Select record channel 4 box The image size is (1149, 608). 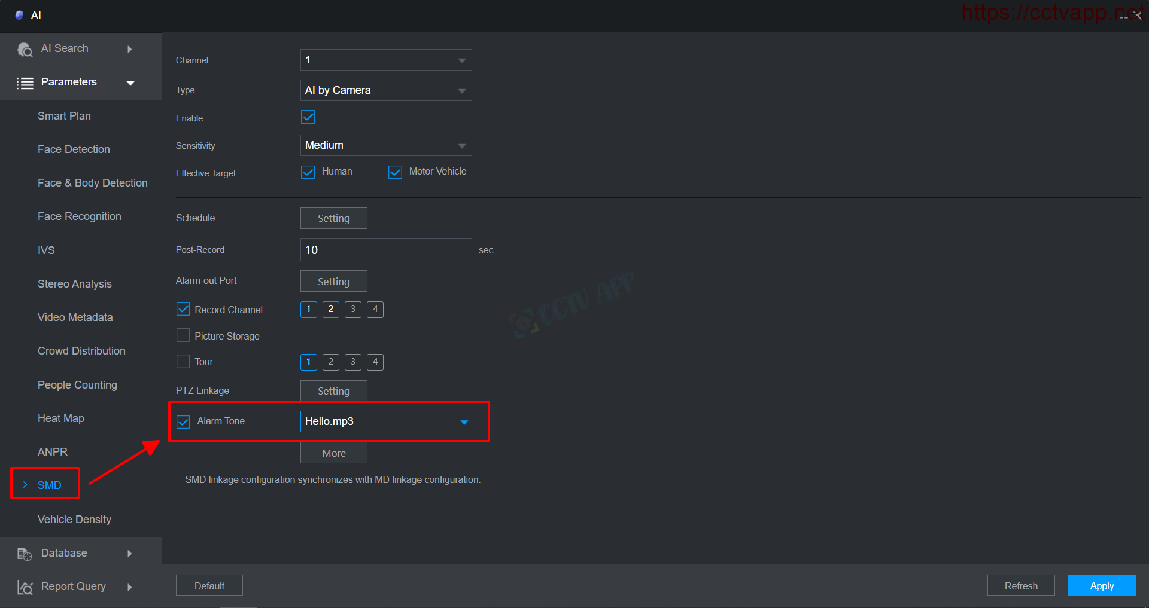[375, 310]
